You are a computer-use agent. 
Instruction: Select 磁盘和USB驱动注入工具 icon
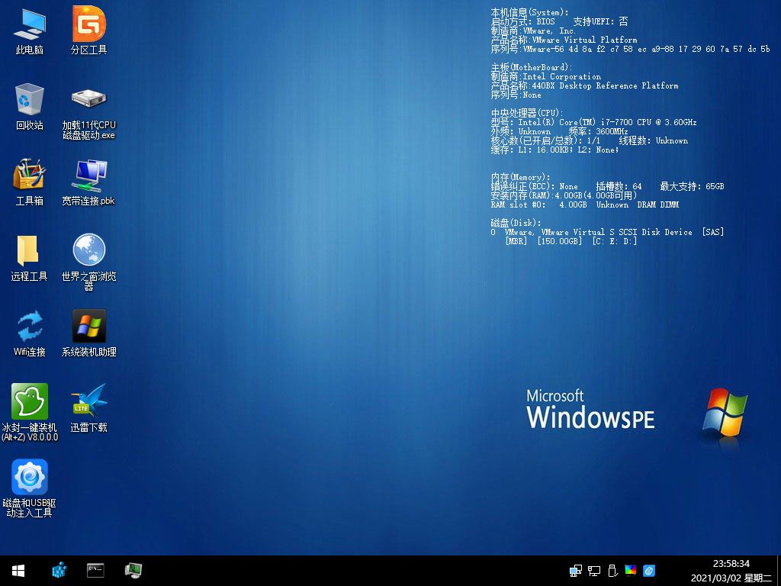30,488
